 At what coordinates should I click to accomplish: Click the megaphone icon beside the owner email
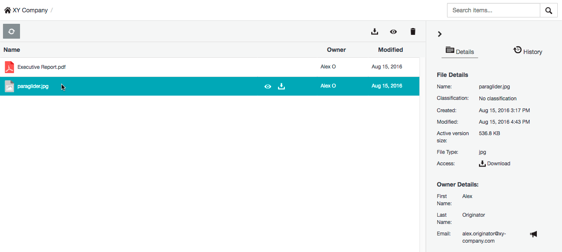pyautogui.click(x=533, y=234)
